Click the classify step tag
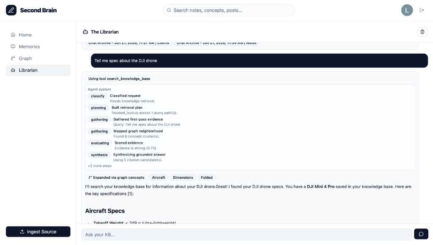 click(98, 96)
